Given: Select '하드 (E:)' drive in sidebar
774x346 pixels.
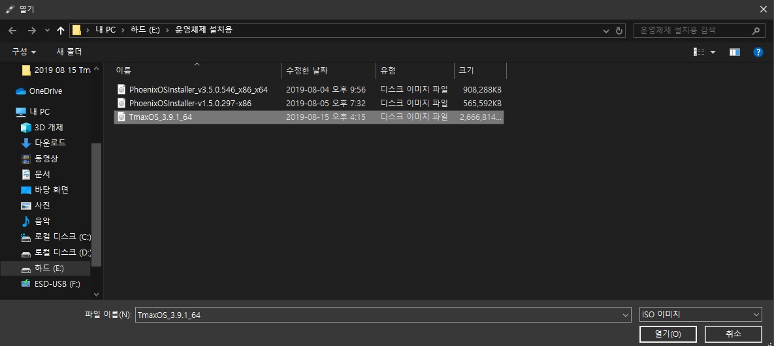Looking at the screenshot, I should pos(46,268).
